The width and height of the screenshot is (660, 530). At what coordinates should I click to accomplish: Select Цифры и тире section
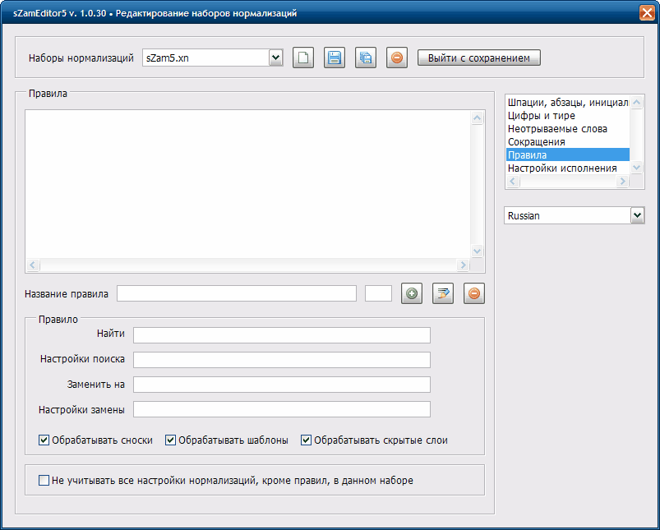click(567, 116)
